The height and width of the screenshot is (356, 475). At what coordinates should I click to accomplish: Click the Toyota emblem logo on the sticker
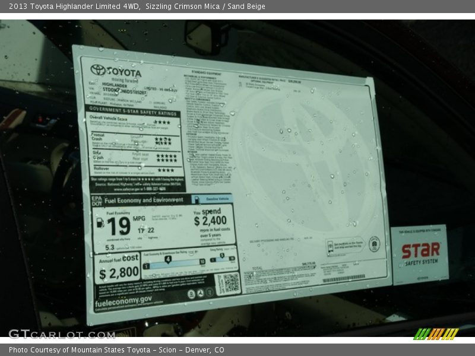coord(98,70)
